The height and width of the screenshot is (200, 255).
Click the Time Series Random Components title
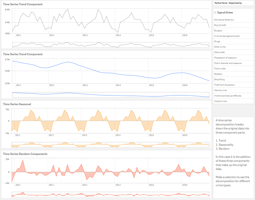point(25,154)
